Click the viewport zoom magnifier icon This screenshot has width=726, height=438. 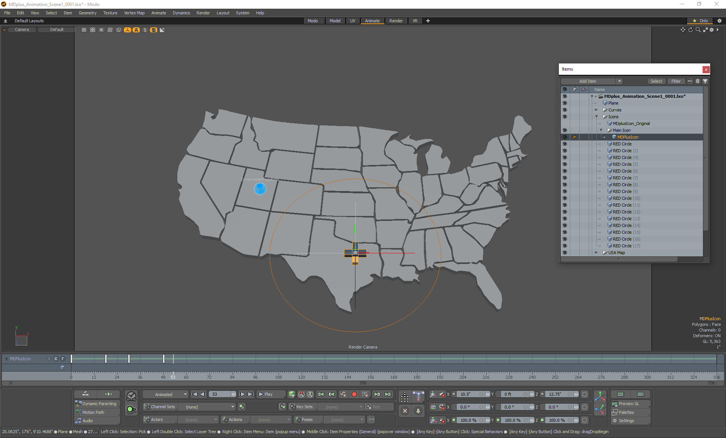[x=698, y=30]
